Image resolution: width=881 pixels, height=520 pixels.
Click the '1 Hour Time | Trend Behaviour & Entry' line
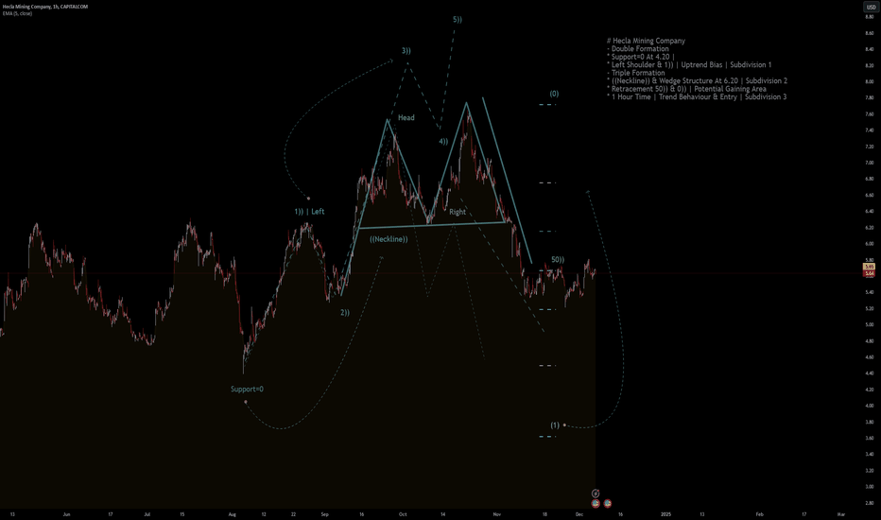(x=697, y=96)
